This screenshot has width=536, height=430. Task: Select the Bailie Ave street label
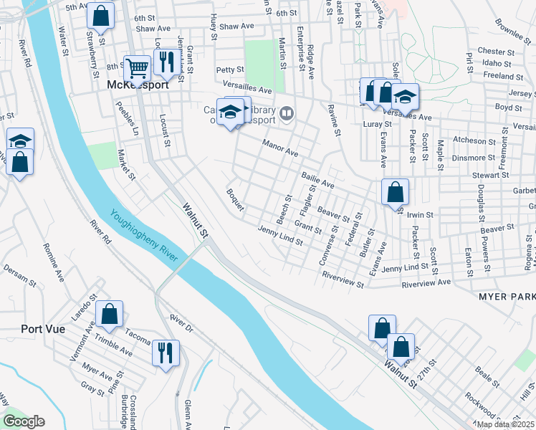coord(317,181)
